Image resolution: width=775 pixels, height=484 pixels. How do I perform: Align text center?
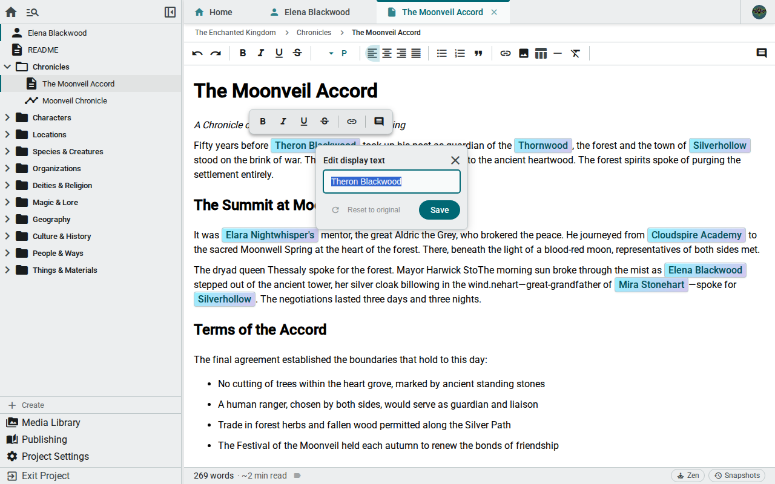click(x=387, y=53)
